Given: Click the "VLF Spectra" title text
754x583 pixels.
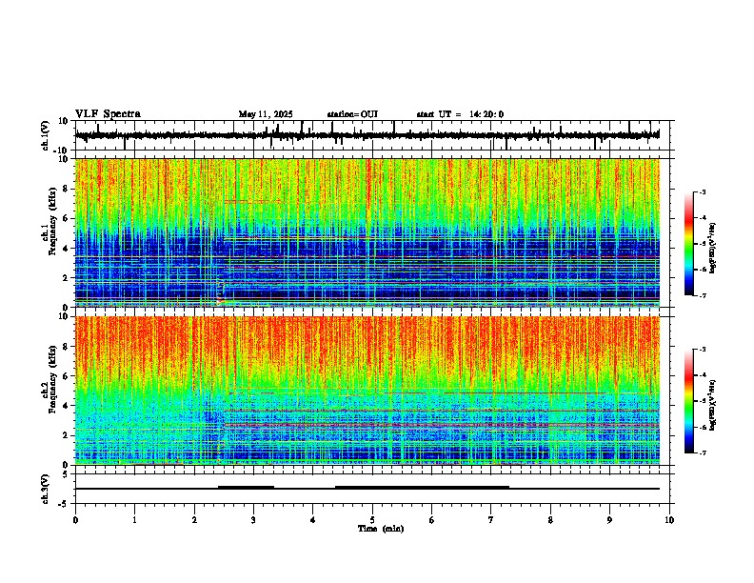Looking at the screenshot, I should (x=108, y=114).
